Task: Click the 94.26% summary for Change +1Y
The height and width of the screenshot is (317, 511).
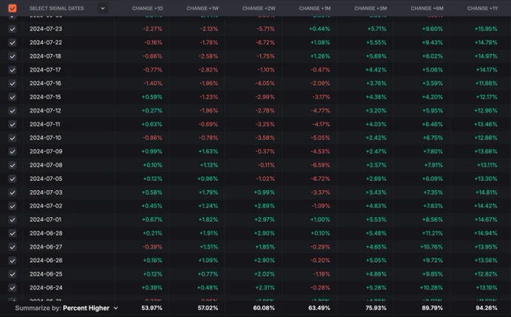Action: (x=486, y=308)
